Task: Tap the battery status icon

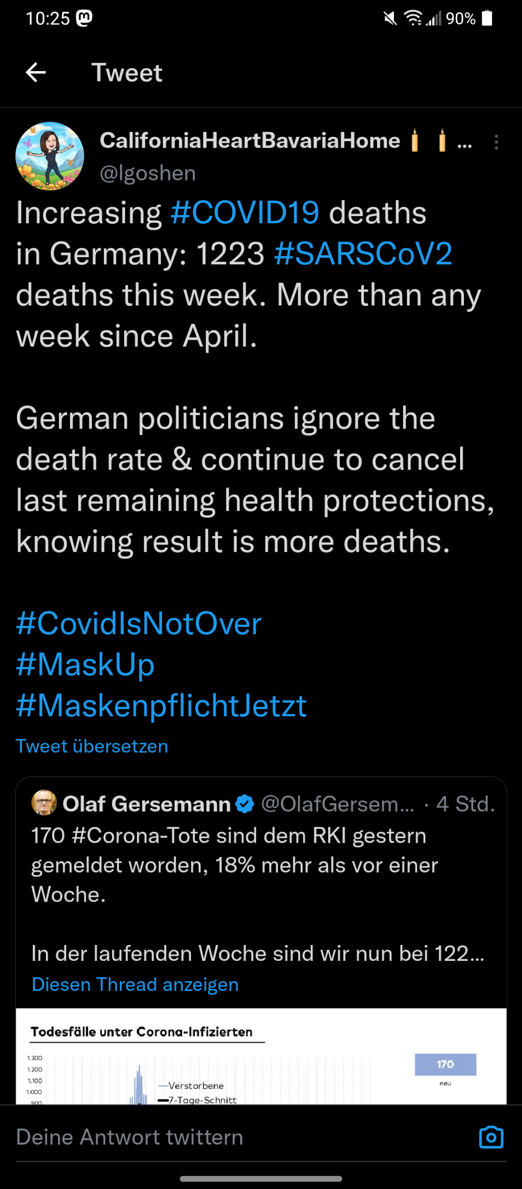Action: [487, 19]
